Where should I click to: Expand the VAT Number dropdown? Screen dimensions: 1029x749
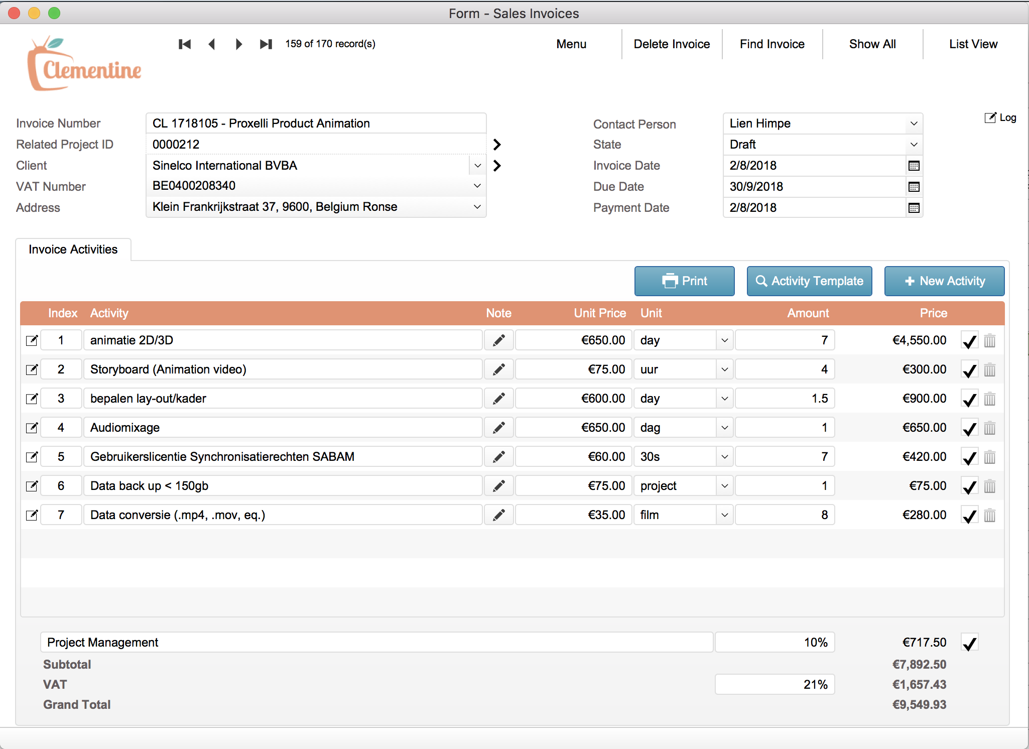[x=477, y=186]
